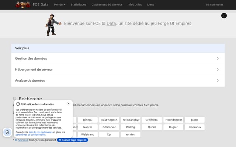Select the Qunrir world
Screen dimensions: 236x147
(152, 127)
